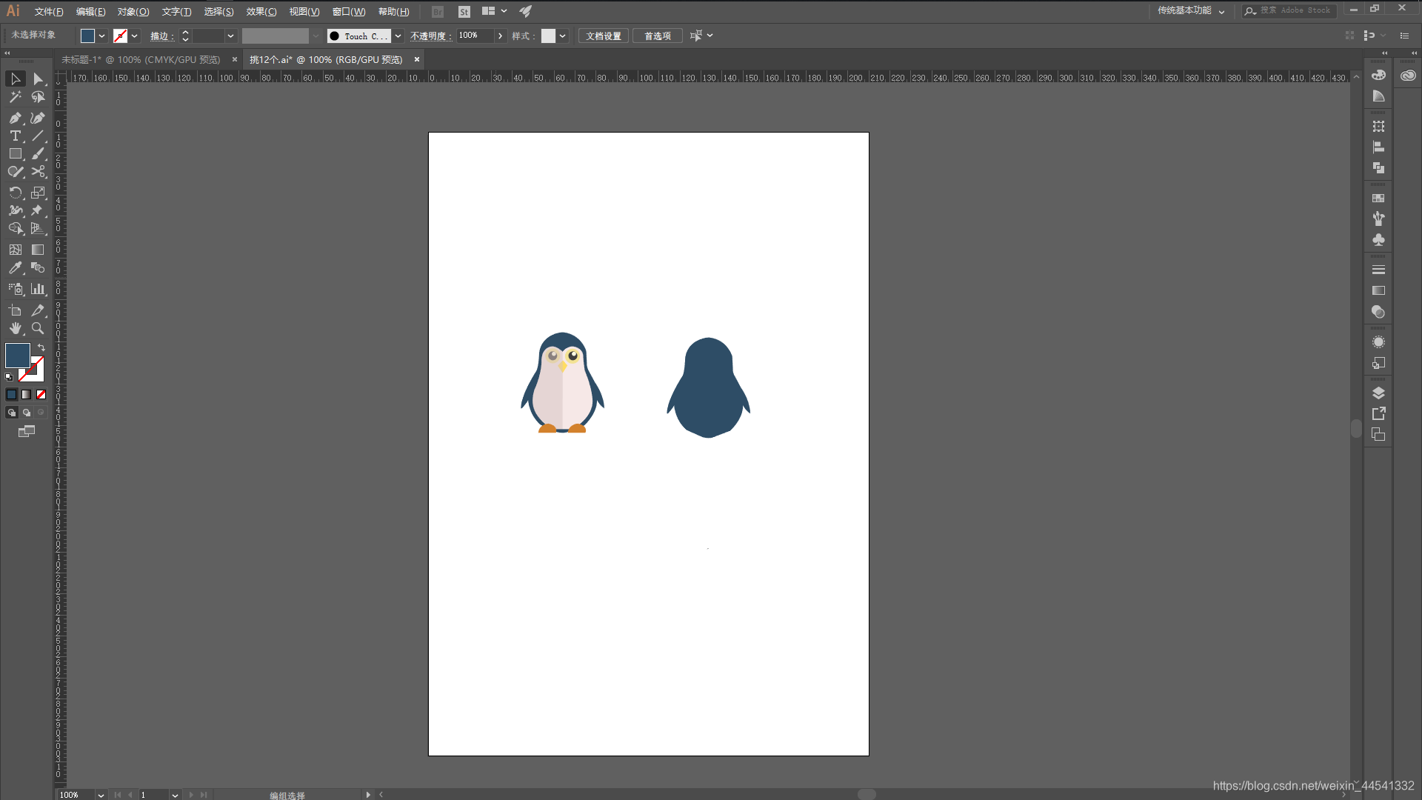Switch to the 未标题-1 document tab
This screenshot has height=800, width=1422.
141,59
